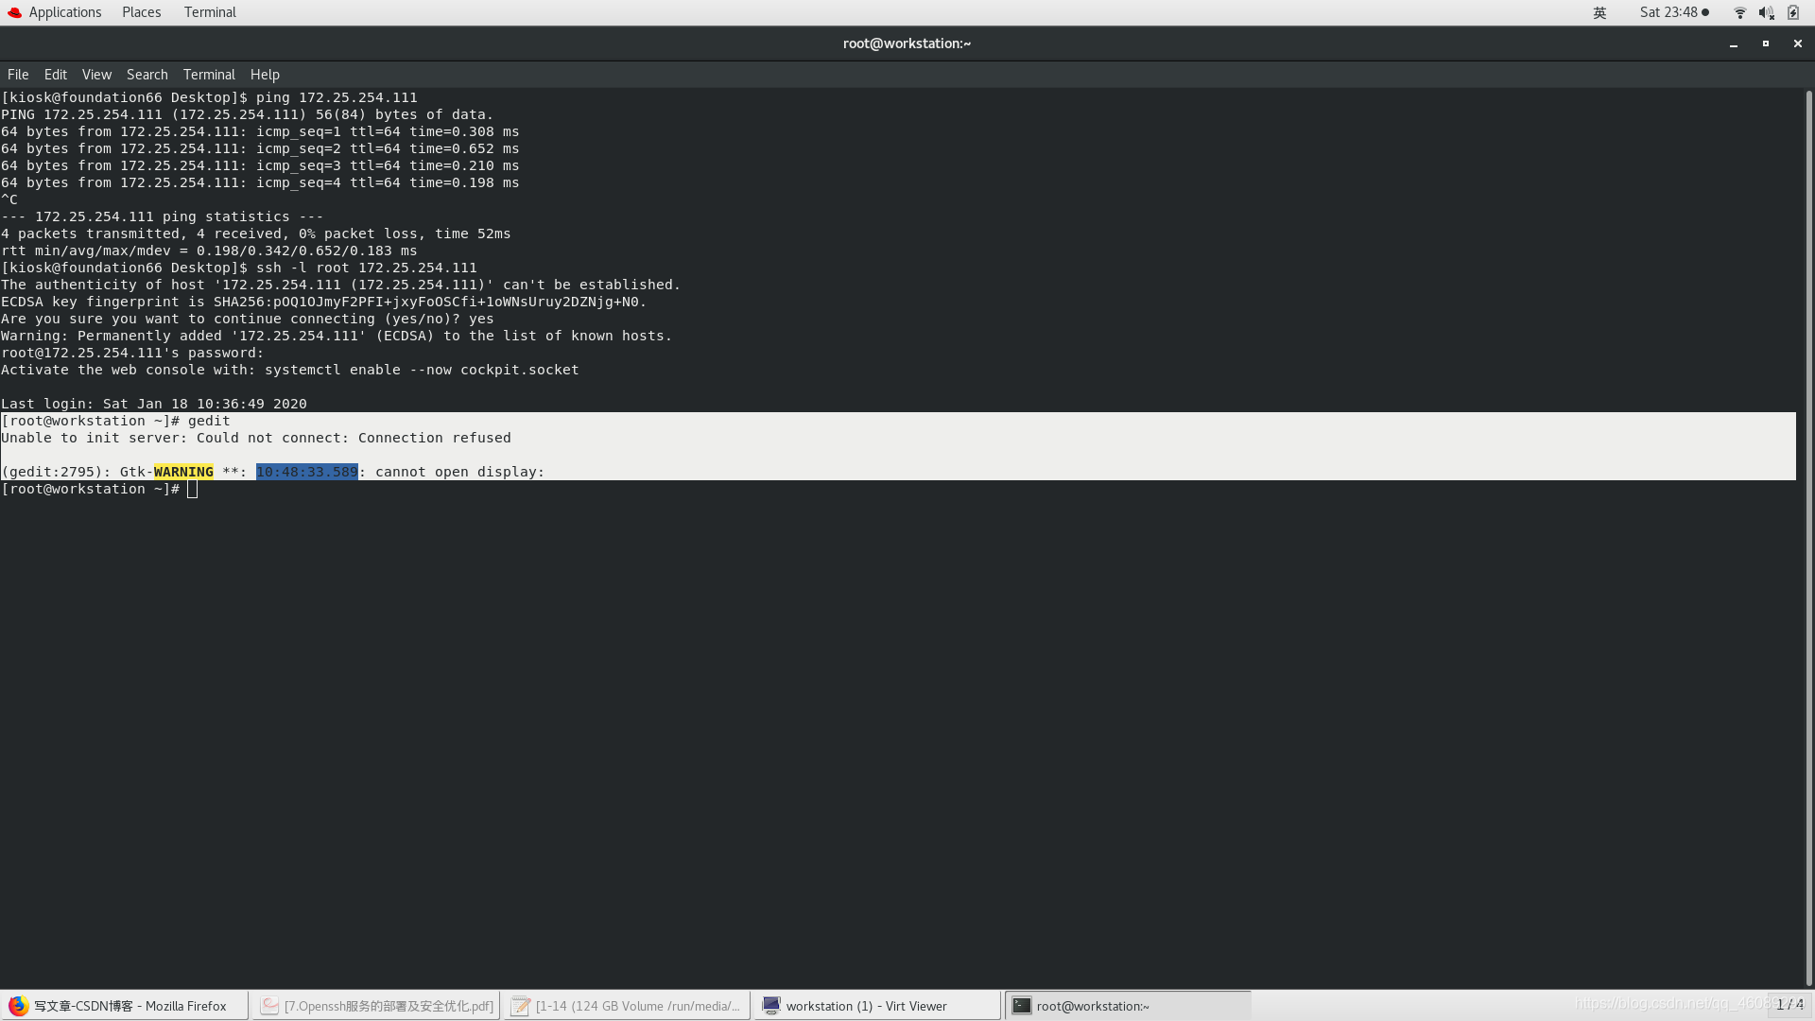1815x1021 pixels.
Task: Open the View menu
Action: pyautogui.click(x=96, y=75)
